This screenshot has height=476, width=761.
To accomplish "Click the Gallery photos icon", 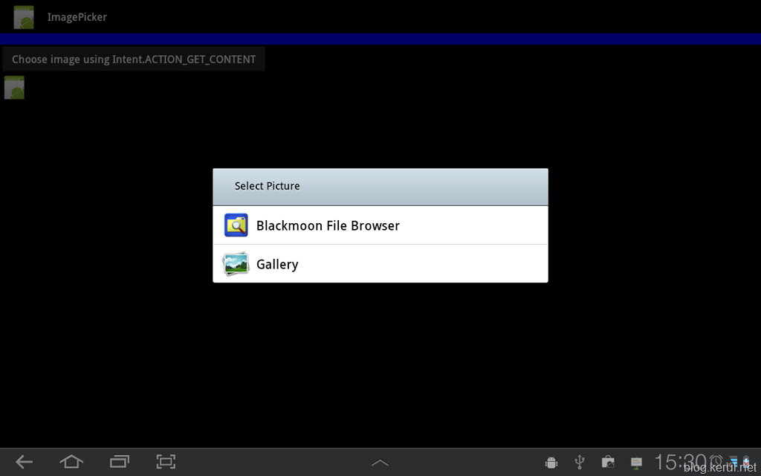I will [236, 264].
